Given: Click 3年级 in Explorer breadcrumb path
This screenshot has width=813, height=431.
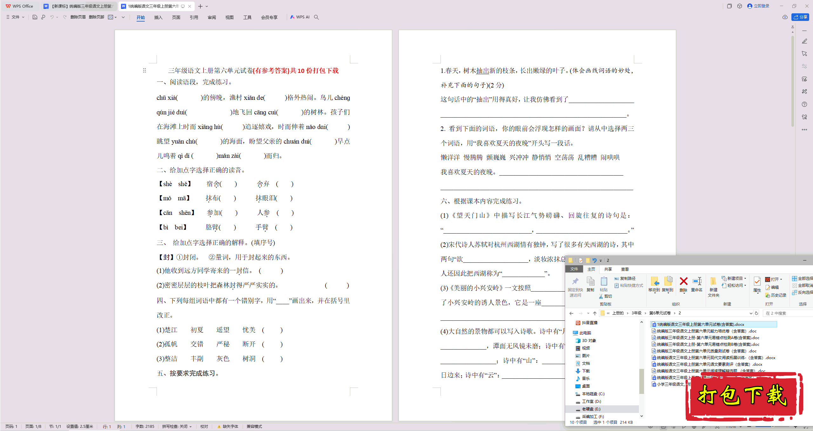Looking at the screenshot, I should pyautogui.click(x=636, y=313).
